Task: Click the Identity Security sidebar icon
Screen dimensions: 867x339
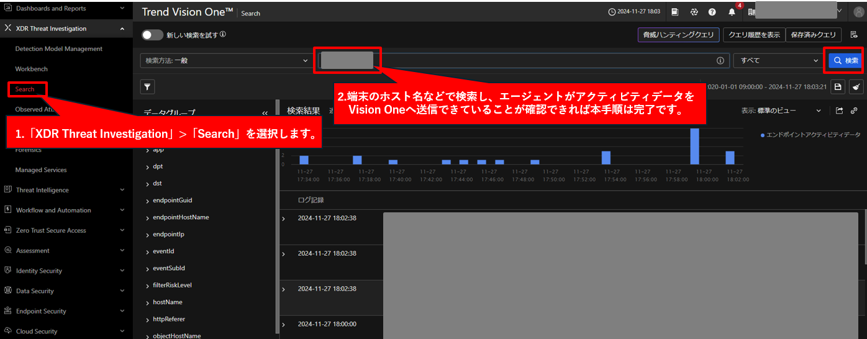Action: click(x=9, y=271)
